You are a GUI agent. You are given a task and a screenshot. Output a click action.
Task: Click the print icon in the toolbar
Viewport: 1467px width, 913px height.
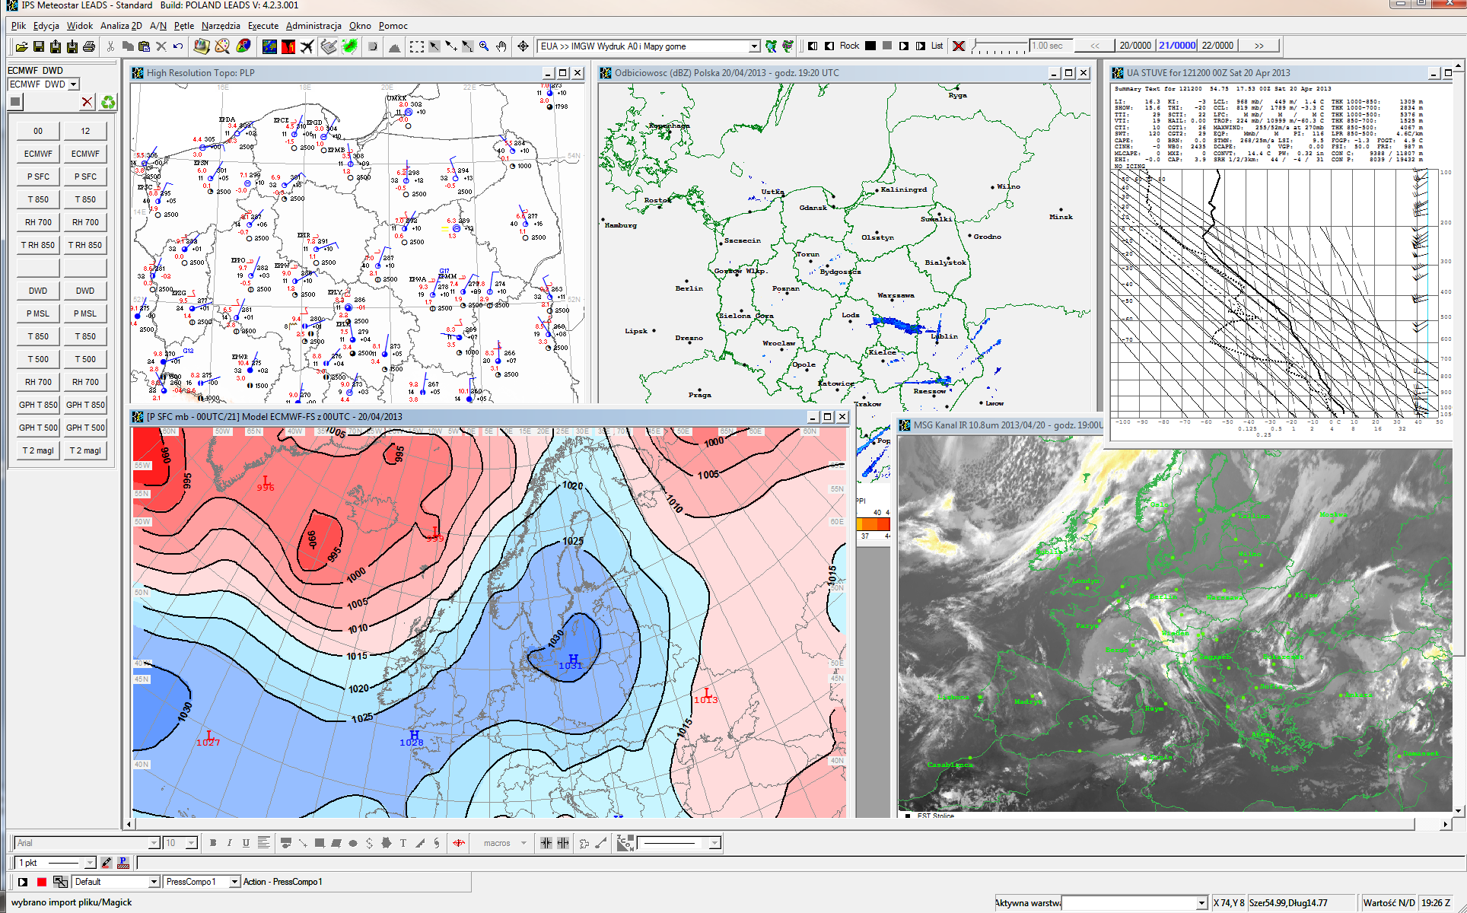tap(88, 46)
